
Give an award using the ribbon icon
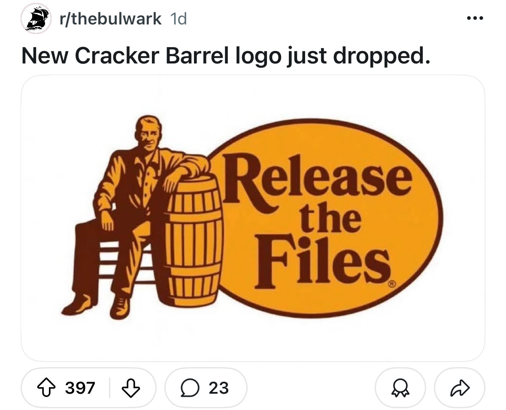coord(400,387)
